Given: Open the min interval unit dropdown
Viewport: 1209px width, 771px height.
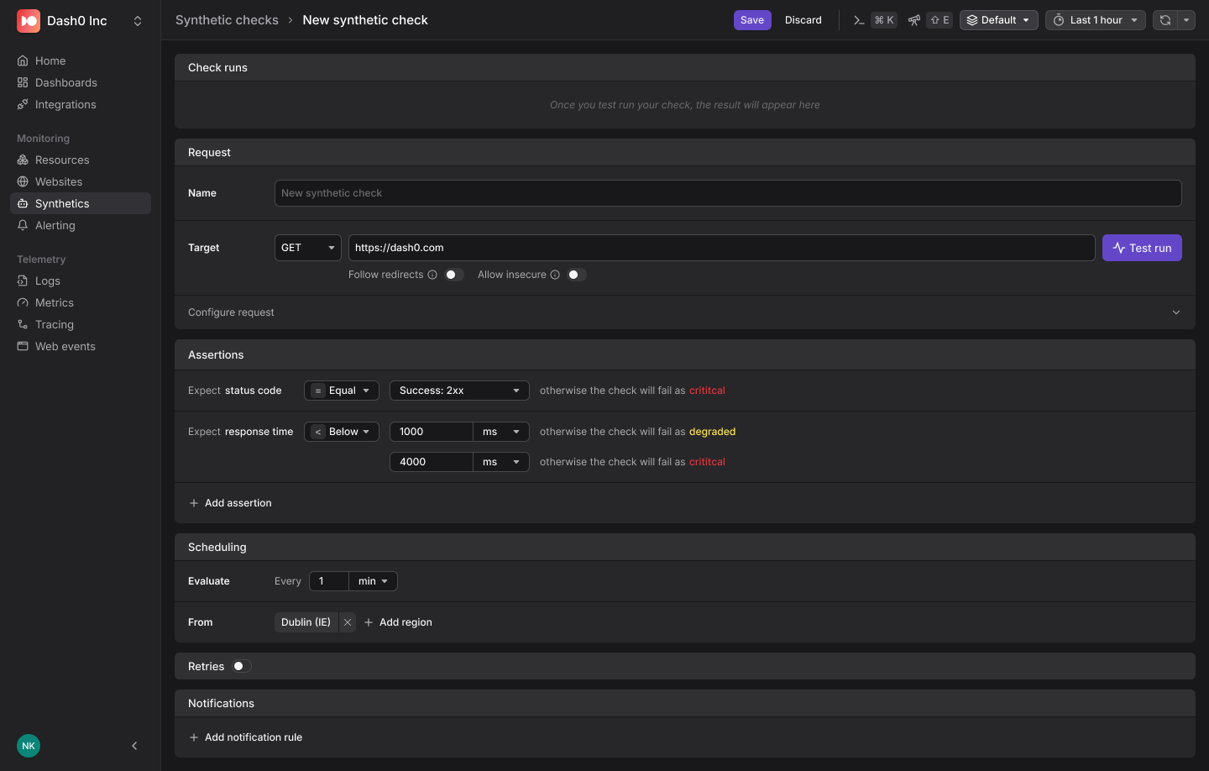Looking at the screenshot, I should coord(374,581).
